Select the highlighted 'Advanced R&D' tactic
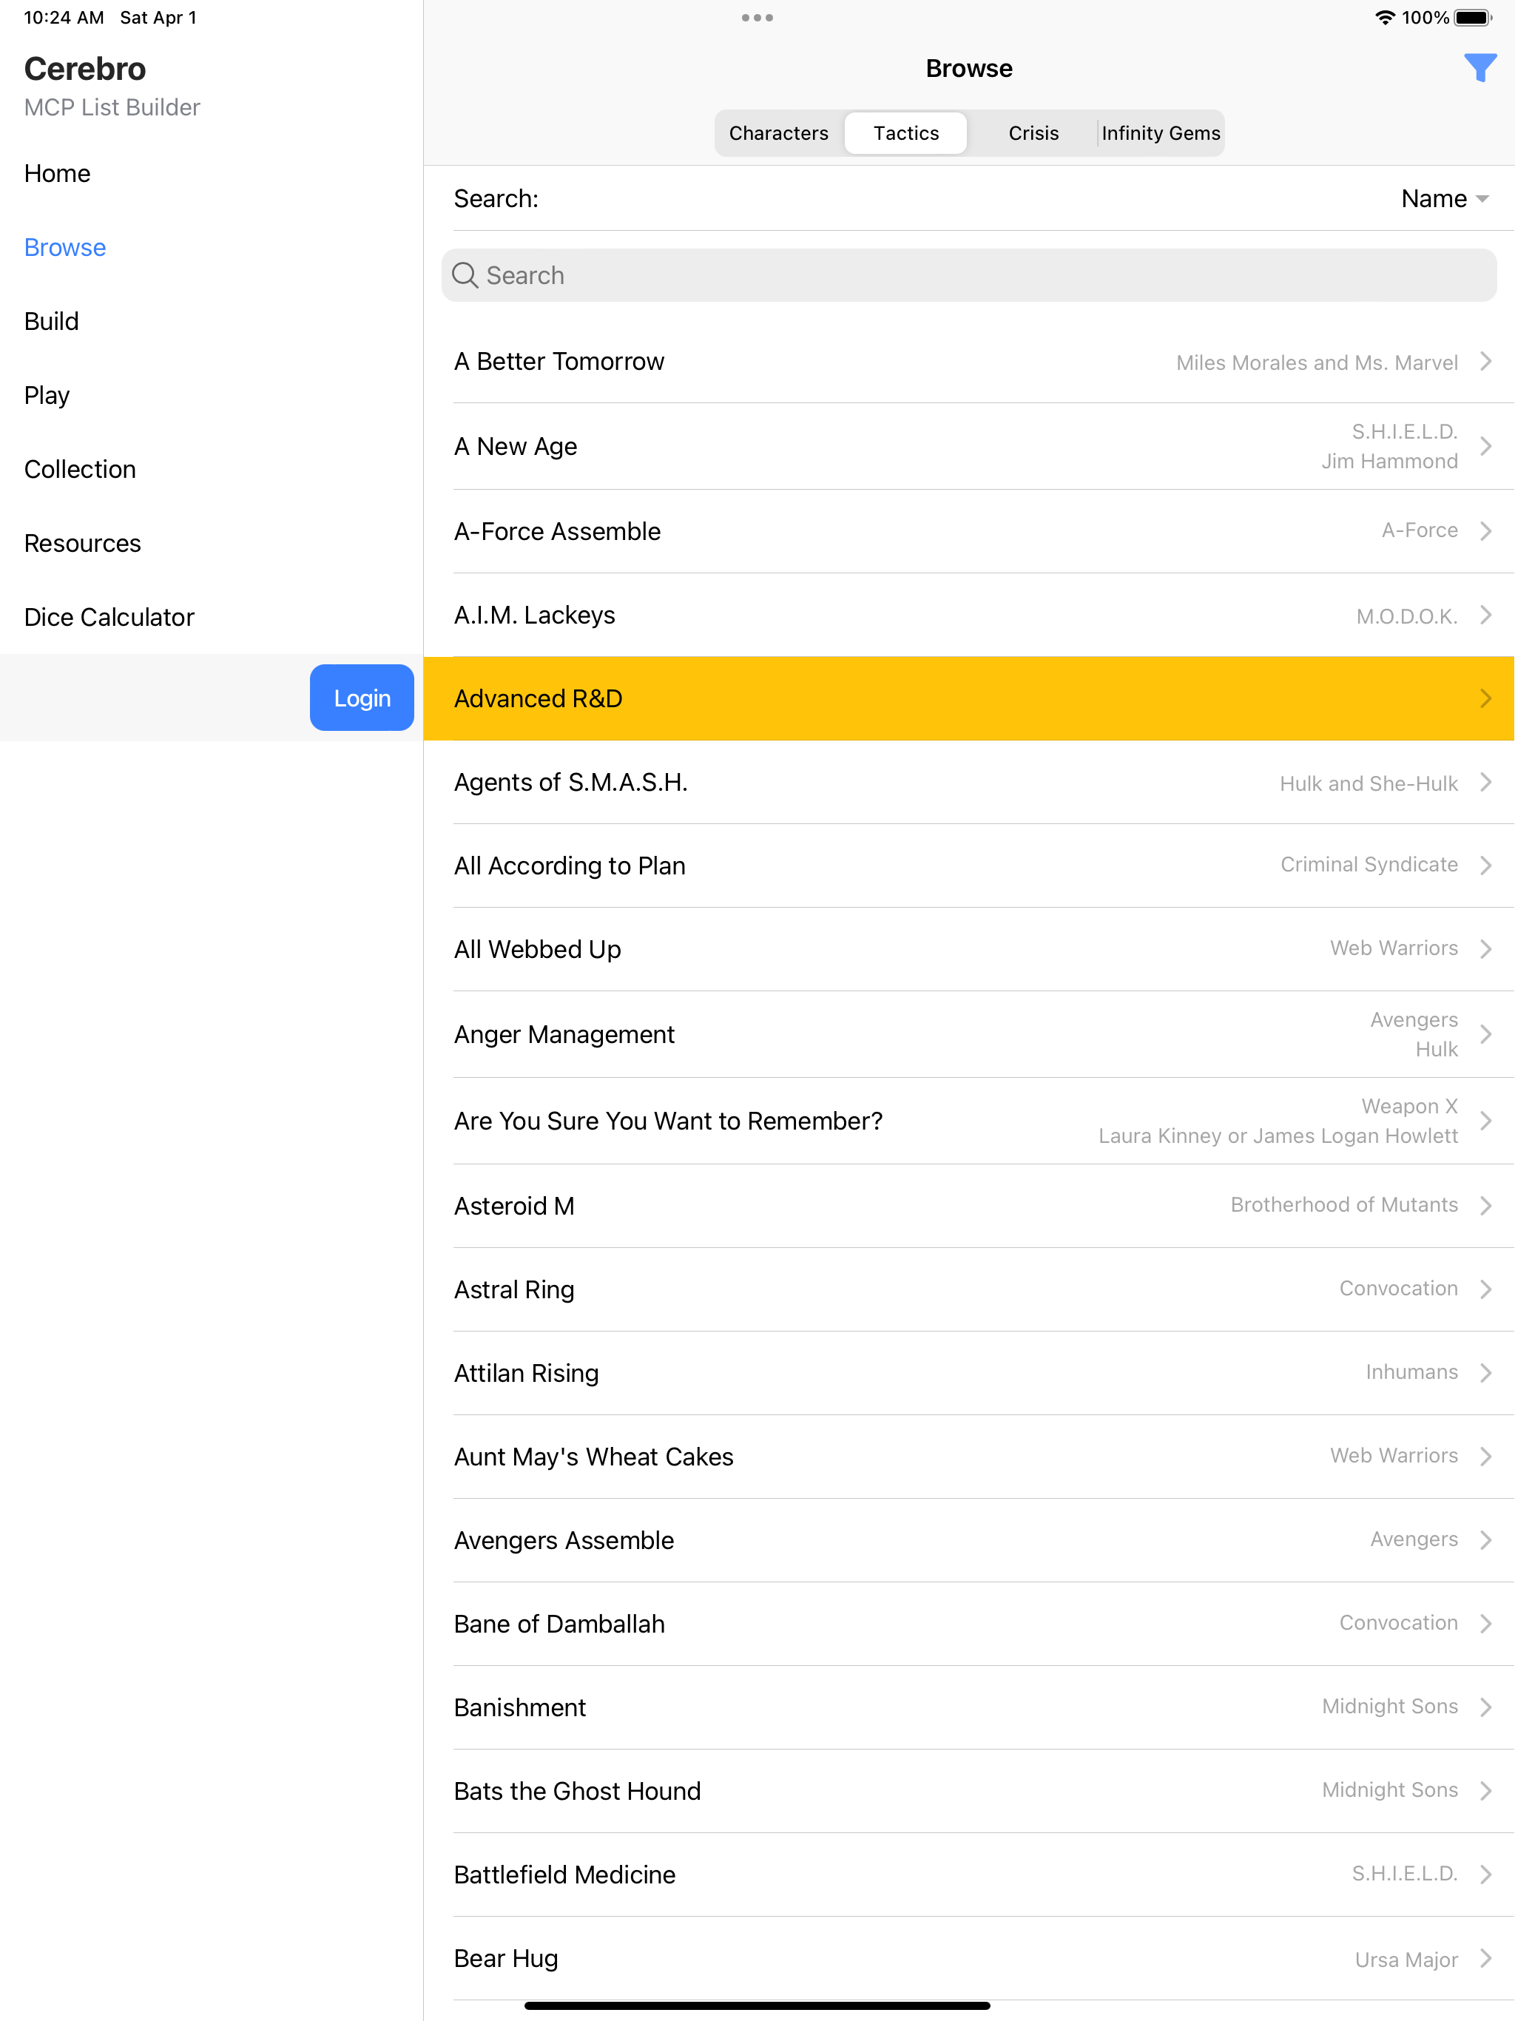This screenshot has height=2021, width=1515. (968, 699)
